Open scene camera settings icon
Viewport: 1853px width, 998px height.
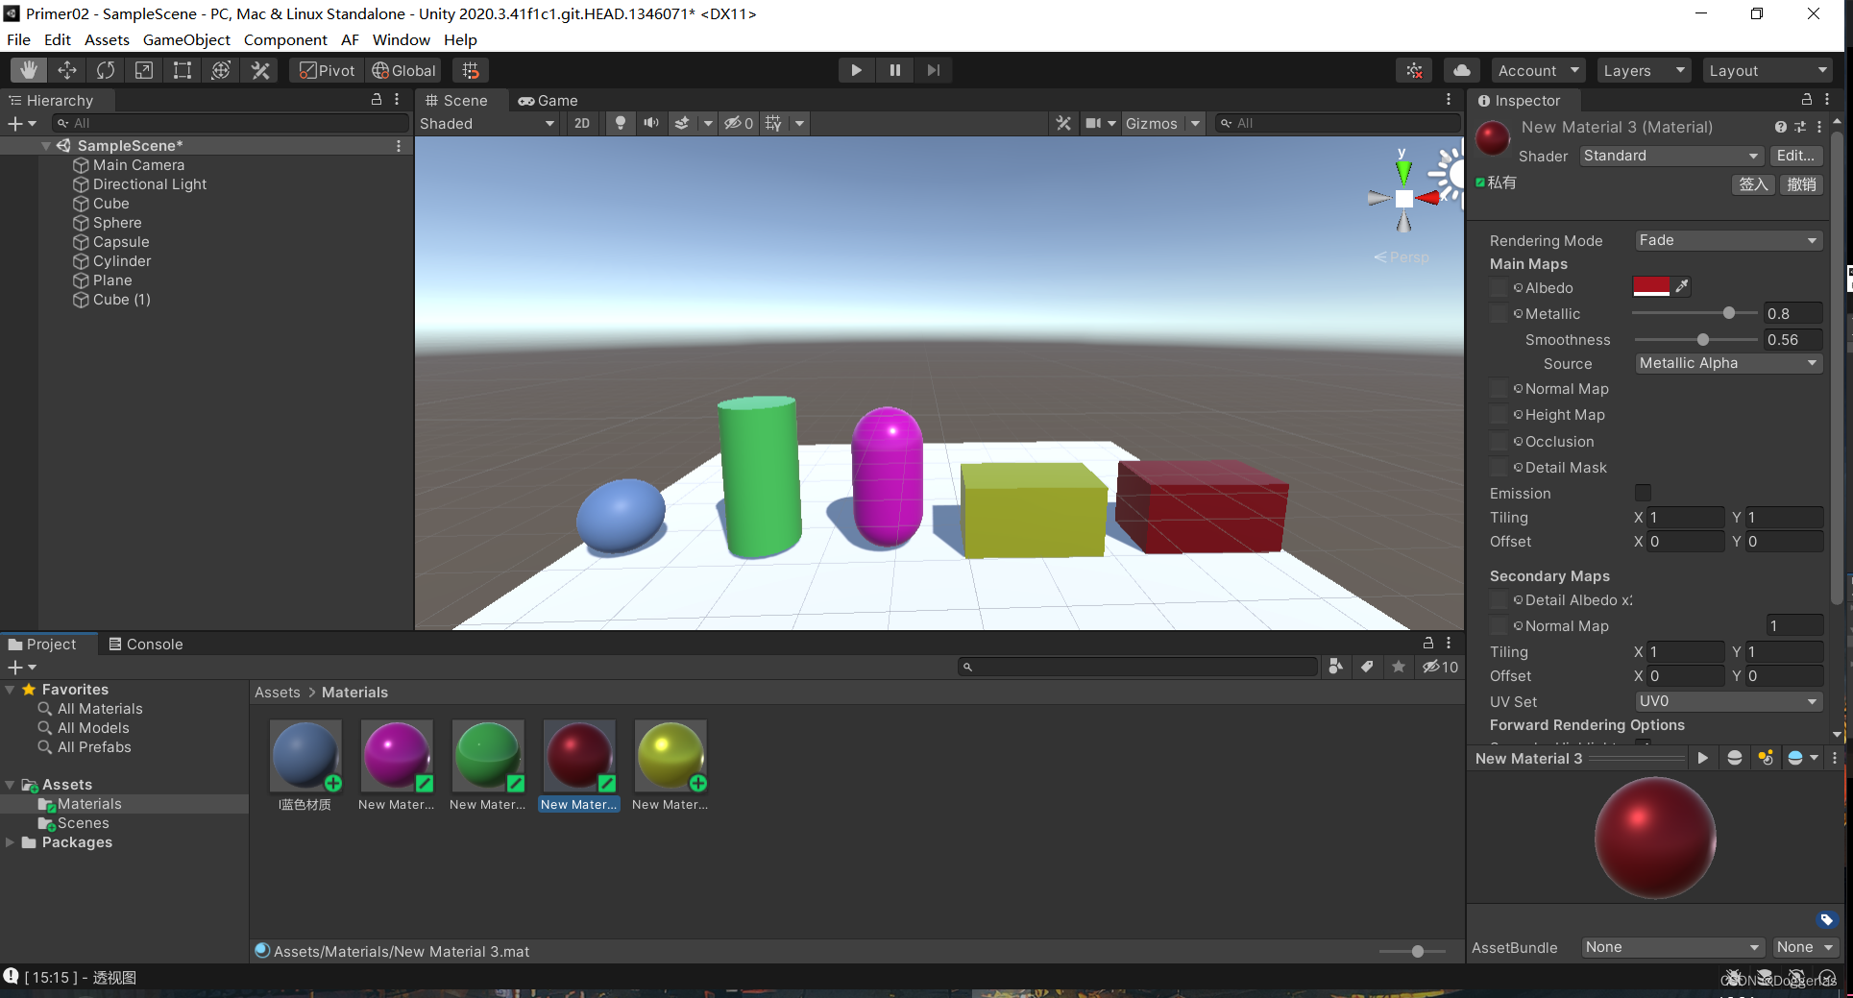[1093, 123]
